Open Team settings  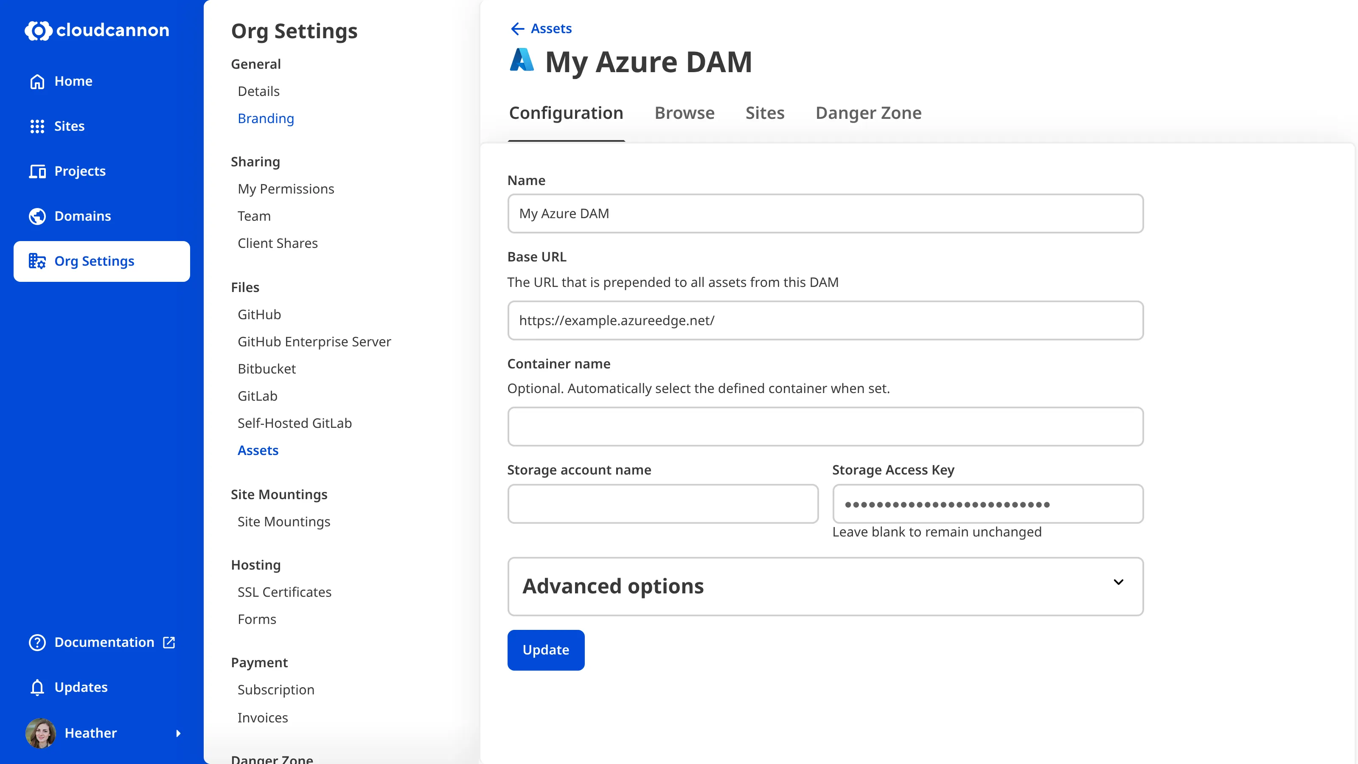pos(254,216)
